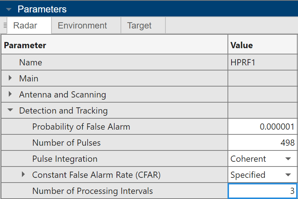Click the Probability of False Alarm field

262,127
